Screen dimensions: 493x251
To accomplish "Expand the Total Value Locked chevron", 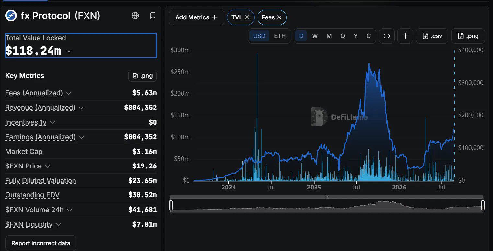I will (69, 51).
